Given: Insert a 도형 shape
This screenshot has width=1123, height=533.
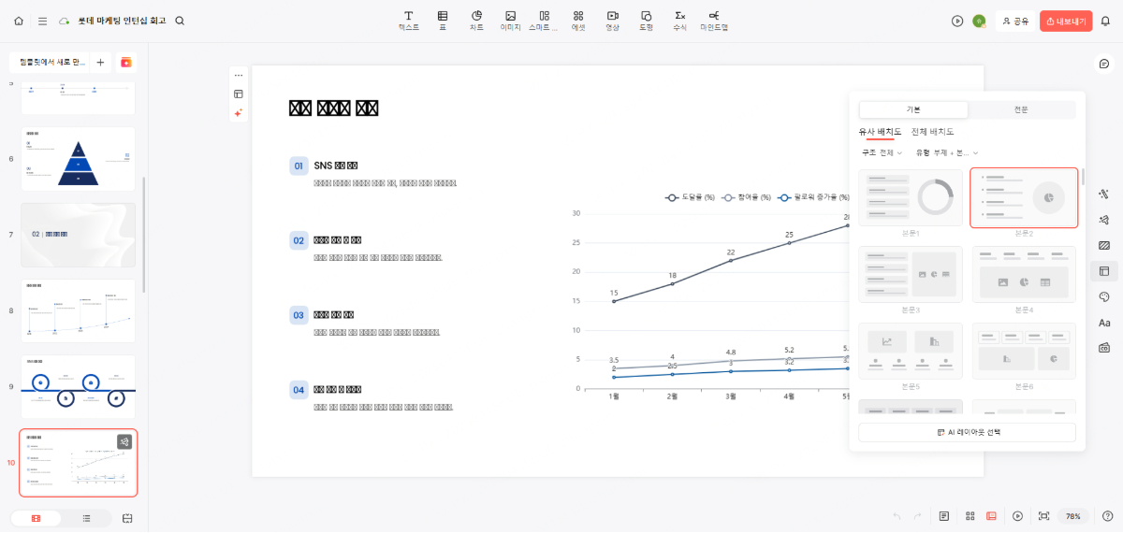Looking at the screenshot, I should click(x=646, y=21).
